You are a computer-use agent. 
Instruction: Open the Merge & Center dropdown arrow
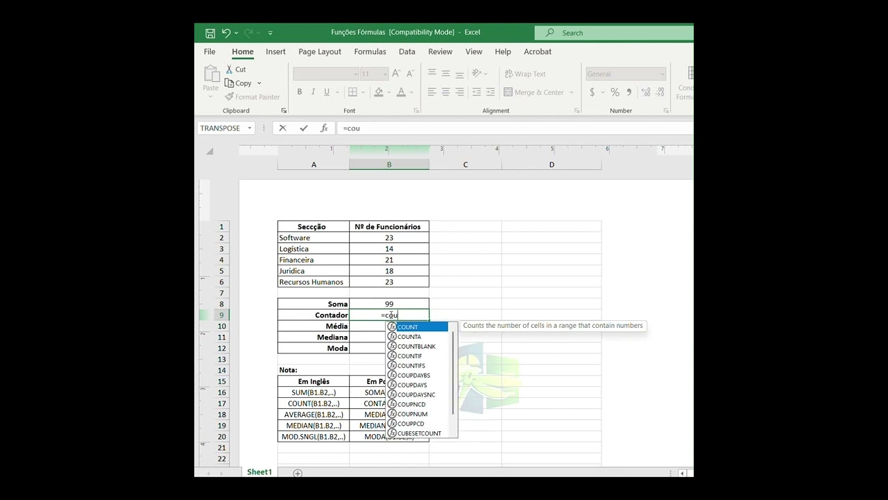tap(572, 92)
